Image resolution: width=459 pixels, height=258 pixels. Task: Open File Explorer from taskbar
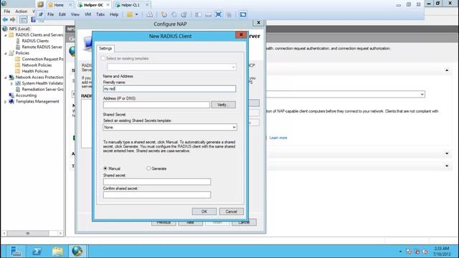pos(57,252)
